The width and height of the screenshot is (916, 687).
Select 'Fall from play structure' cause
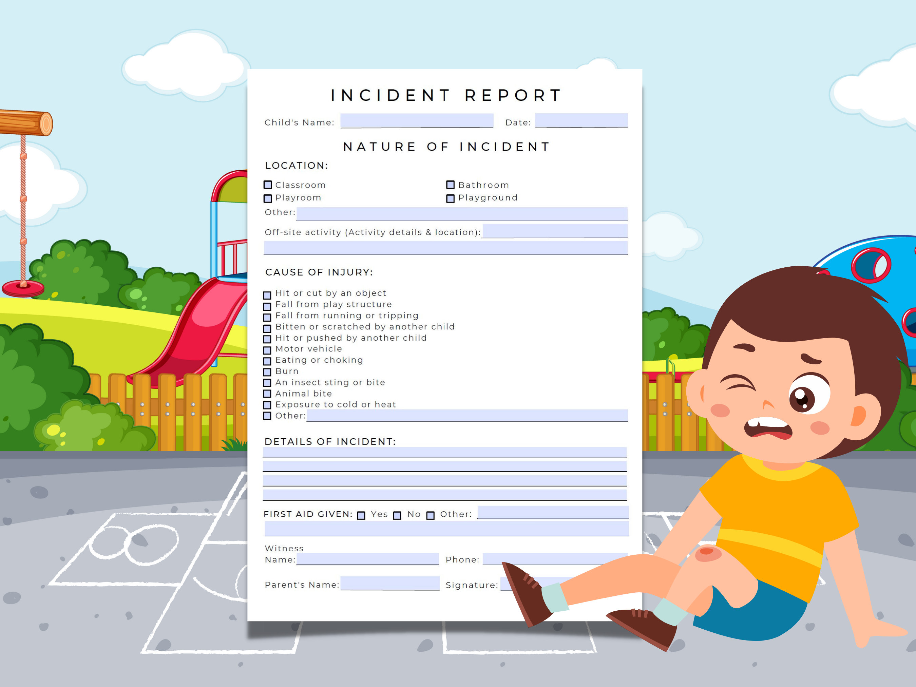[267, 306]
